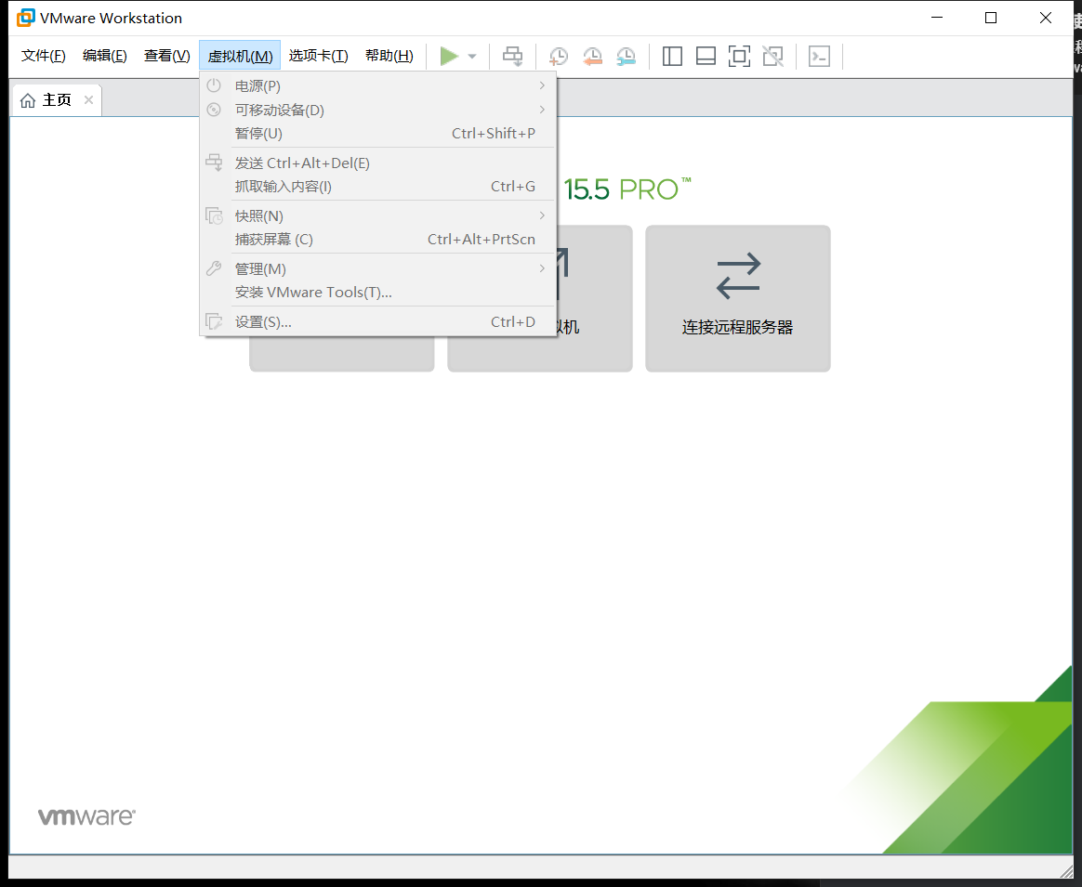The image size is (1082, 887).
Task: Close the 主页 tab with its X
Action: coord(88,99)
